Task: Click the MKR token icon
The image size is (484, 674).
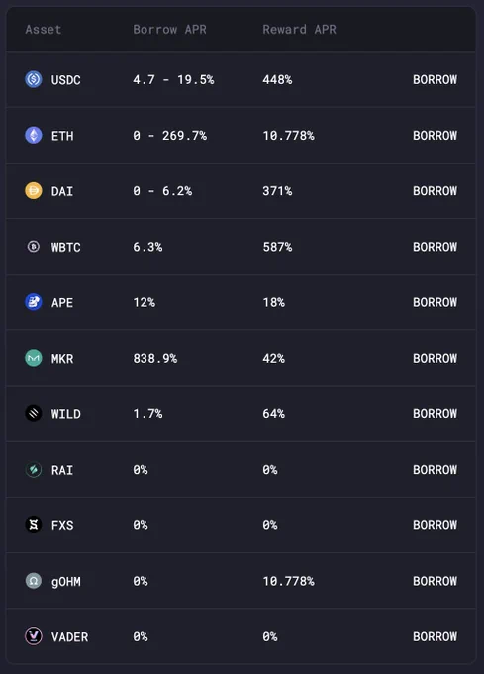Action: tap(34, 358)
